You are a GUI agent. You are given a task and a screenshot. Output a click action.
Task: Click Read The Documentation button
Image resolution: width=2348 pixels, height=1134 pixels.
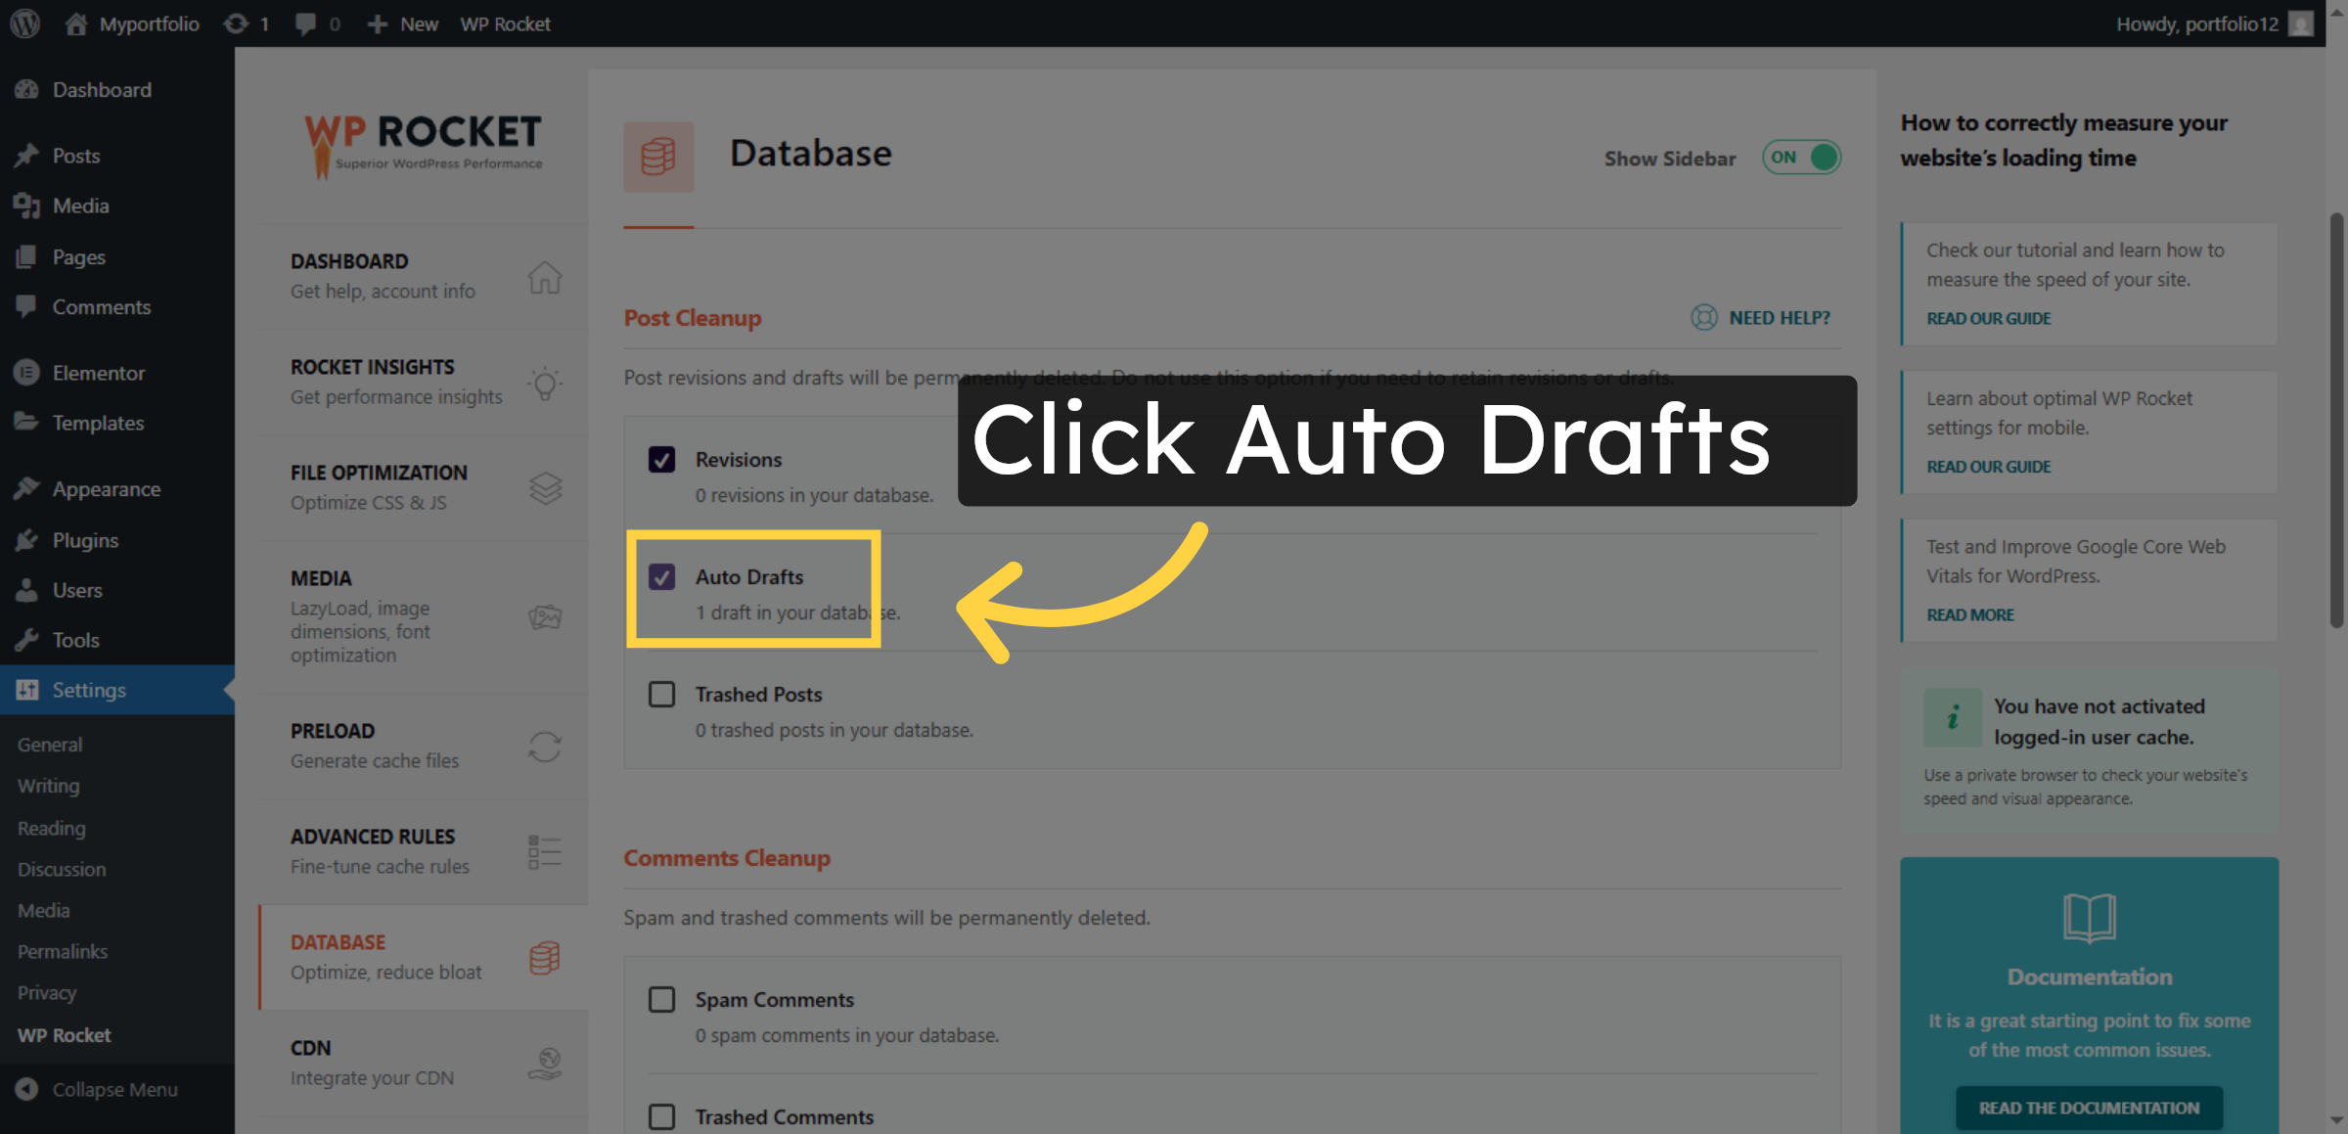coord(2089,1107)
